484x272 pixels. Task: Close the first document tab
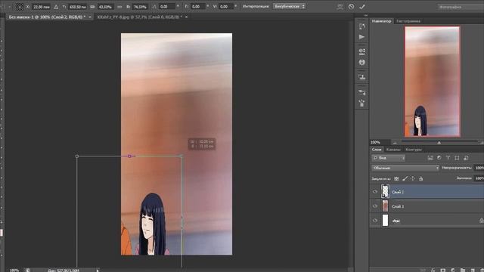pos(90,17)
